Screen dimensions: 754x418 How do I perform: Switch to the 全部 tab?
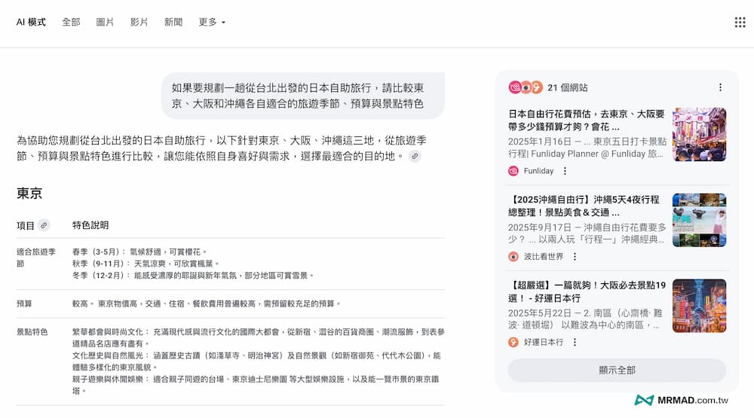click(x=71, y=22)
